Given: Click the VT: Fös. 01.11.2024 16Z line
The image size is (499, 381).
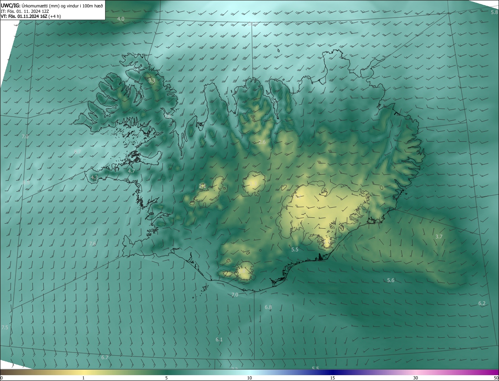Looking at the screenshot, I should (31, 16).
